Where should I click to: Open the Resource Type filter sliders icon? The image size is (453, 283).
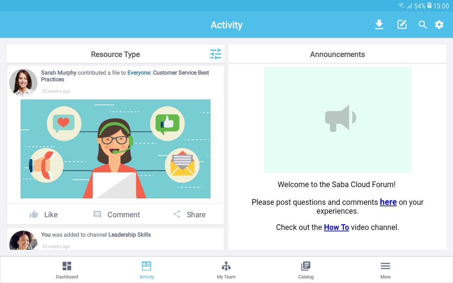click(x=215, y=54)
